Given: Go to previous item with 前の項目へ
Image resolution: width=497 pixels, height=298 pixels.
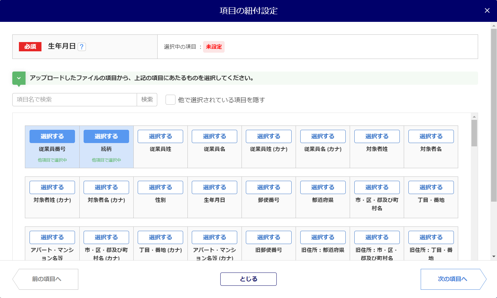Looking at the screenshot, I should (x=45, y=279).
